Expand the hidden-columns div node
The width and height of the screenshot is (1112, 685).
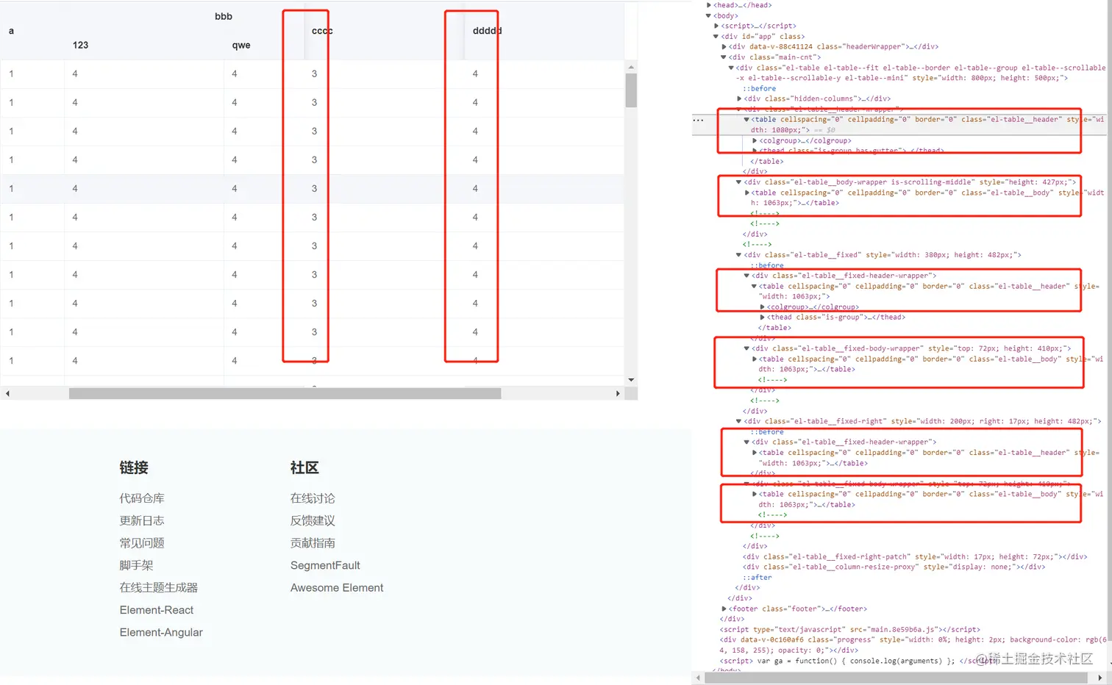740,98
